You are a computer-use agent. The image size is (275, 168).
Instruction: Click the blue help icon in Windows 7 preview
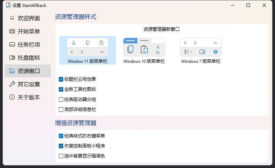(216, 52)
